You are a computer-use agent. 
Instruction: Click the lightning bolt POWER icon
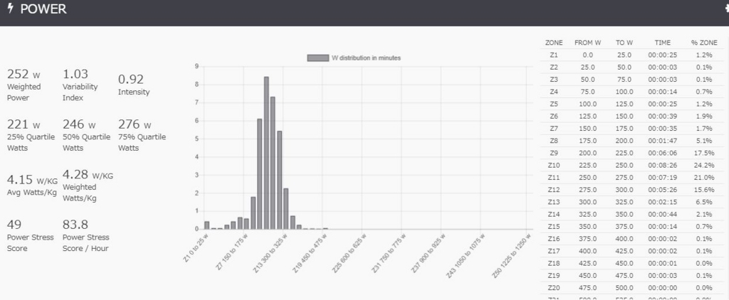tap(11, 9)
